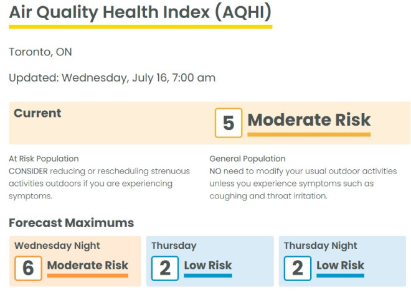Open the current Moderate Risk link
The width and height of the screenshot is (411, 293).
(309, 120)
